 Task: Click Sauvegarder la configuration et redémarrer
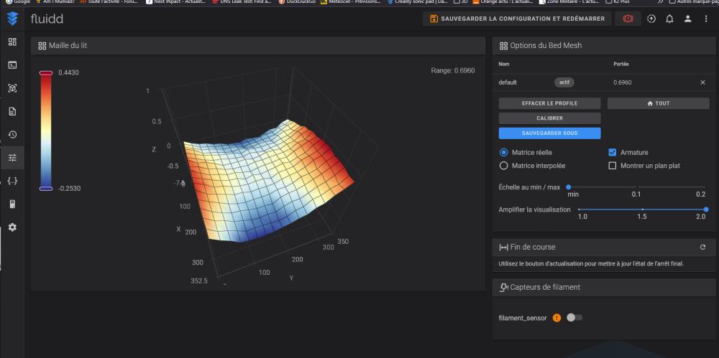[518, 19]
